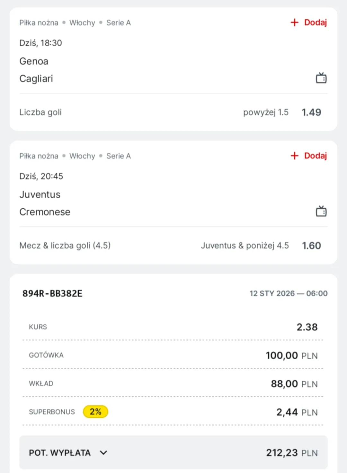Select the Serie A breadcrumb label
The image size is (347, 473).
pos(119,23)
